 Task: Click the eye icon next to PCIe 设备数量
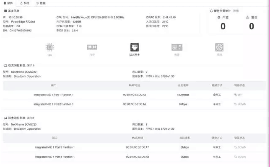point(80,26)
